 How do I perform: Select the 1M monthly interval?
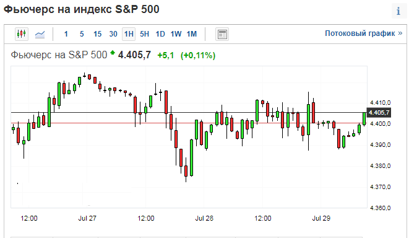(191, 34)
